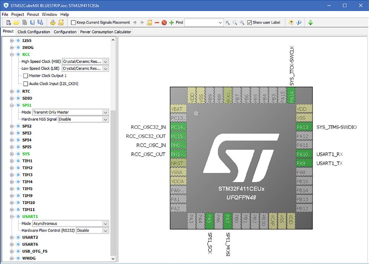The width and height of the screenshot is (369, 264).
Task: Open SPI1 Hardware NSS Signal dropdown
Action: click(83, 119)
